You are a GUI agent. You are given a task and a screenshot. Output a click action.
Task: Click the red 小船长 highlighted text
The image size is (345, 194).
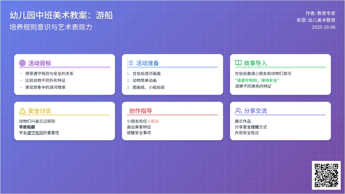click(x=153, y=121)
